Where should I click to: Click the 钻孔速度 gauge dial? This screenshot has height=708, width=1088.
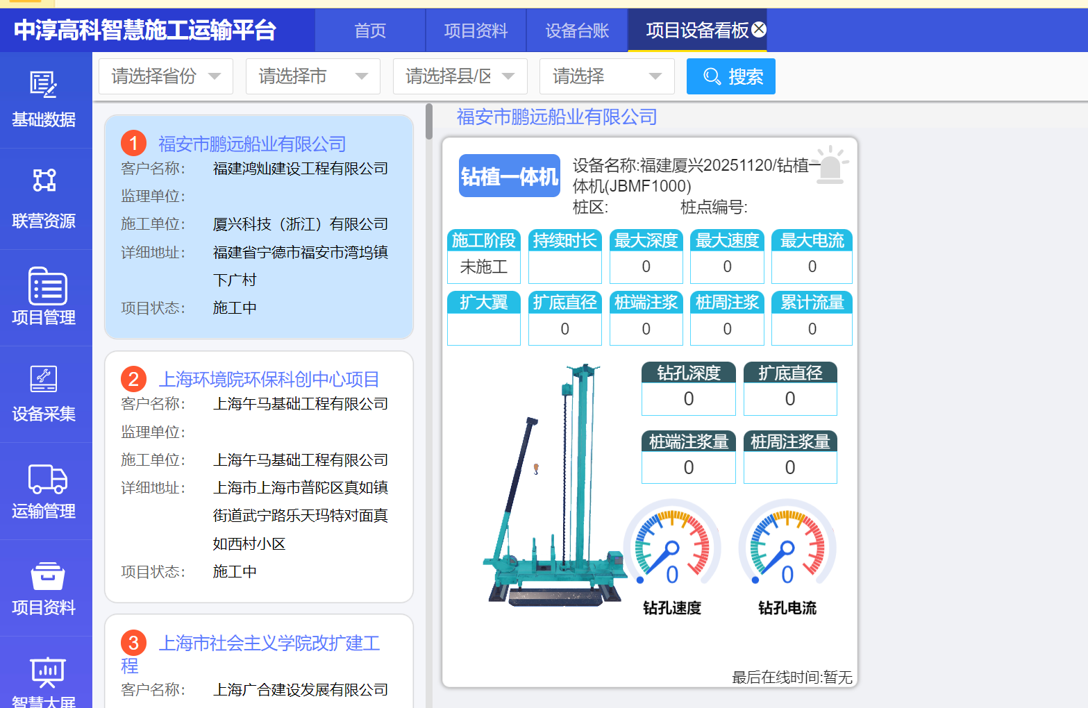[x=671, y=543]
